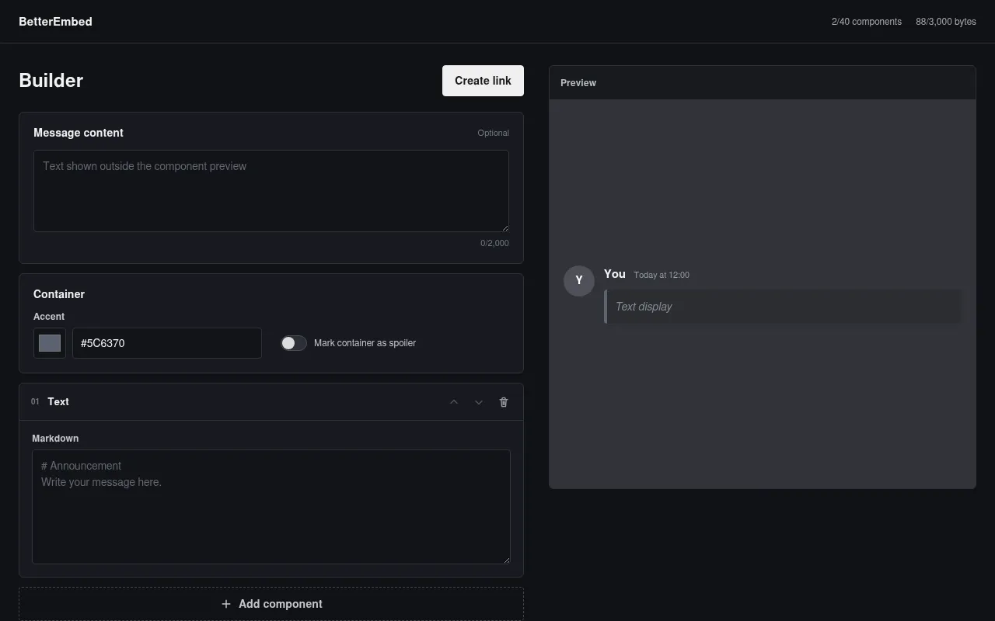Focus the accent hex field #5C6370
The width and height of the screenshot is (995, 621).
167,343
